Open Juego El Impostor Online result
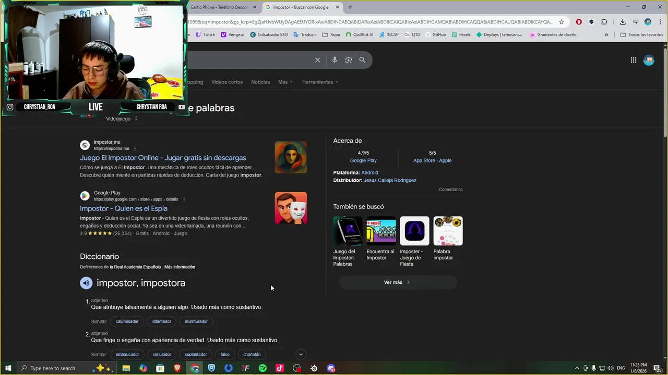668x375 pixels. [163, 158]
